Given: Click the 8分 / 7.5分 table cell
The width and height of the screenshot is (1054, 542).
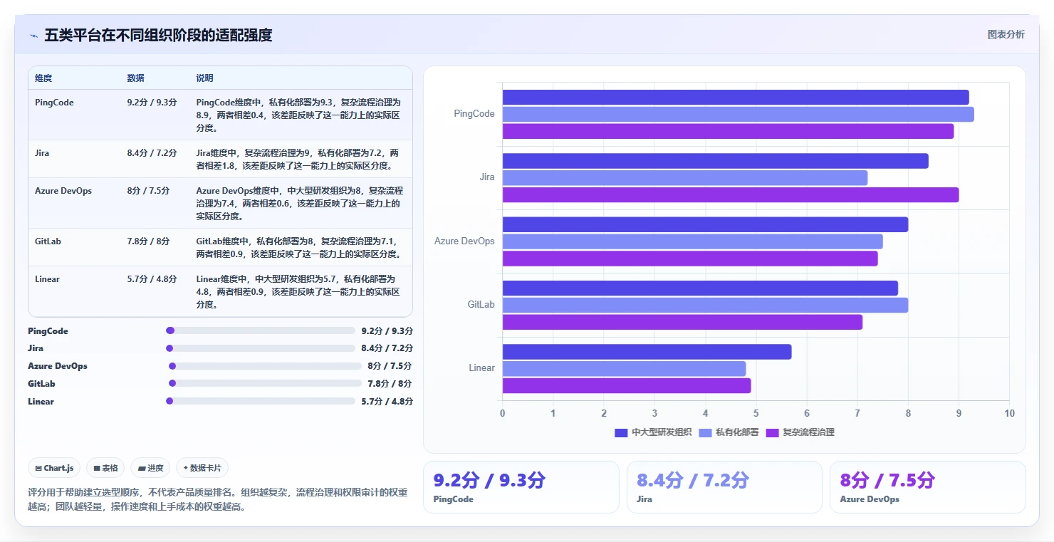Looking at the screenshot, I should tap(148, 191).
